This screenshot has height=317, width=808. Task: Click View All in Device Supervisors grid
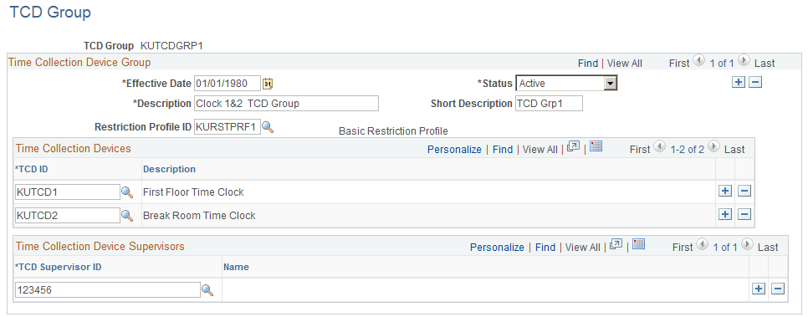coord(583,248)
